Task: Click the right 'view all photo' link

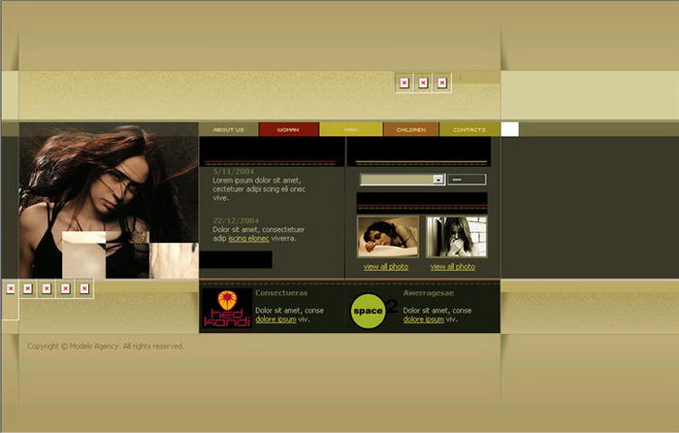Action: pyautogui.click(x=453, y=267)
